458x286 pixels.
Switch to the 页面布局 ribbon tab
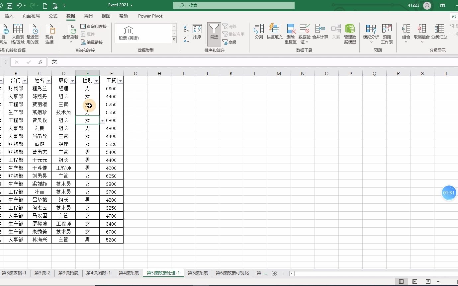coord(31,16)
